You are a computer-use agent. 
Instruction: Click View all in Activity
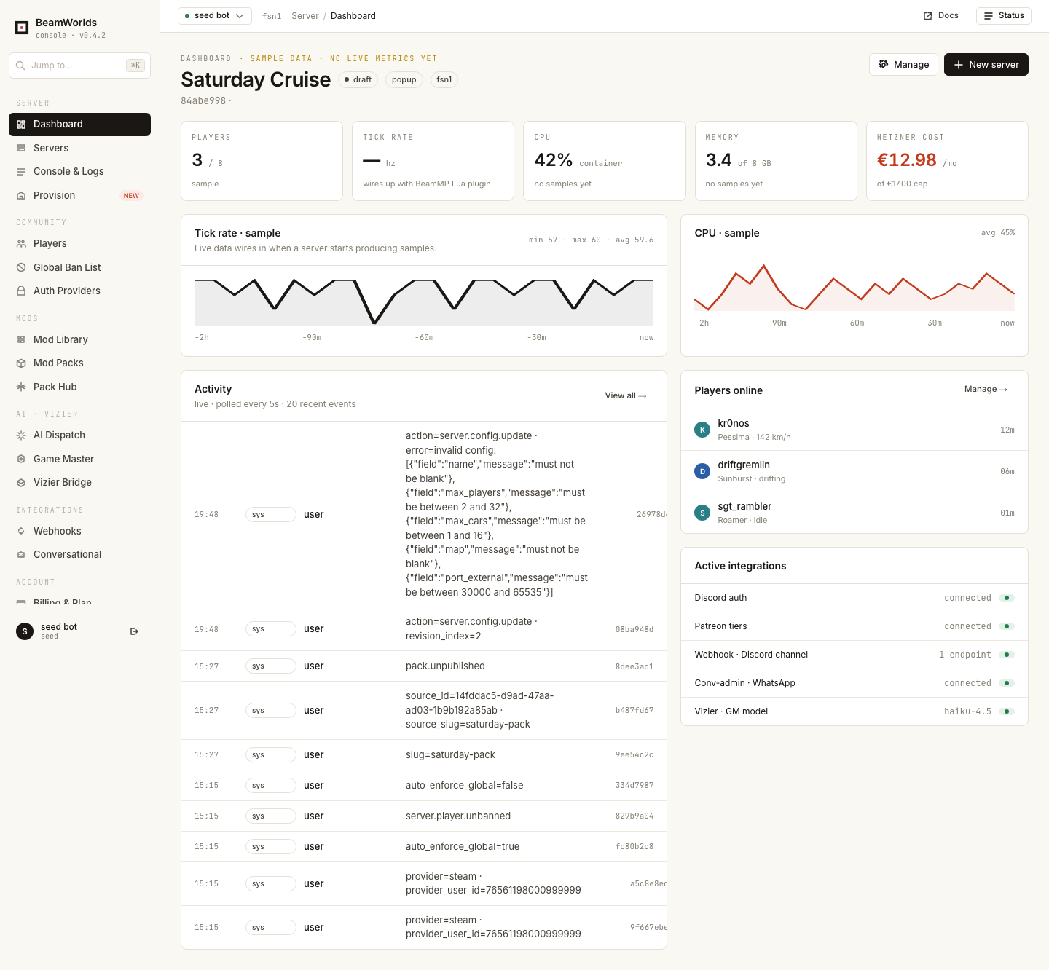[626, 396]
